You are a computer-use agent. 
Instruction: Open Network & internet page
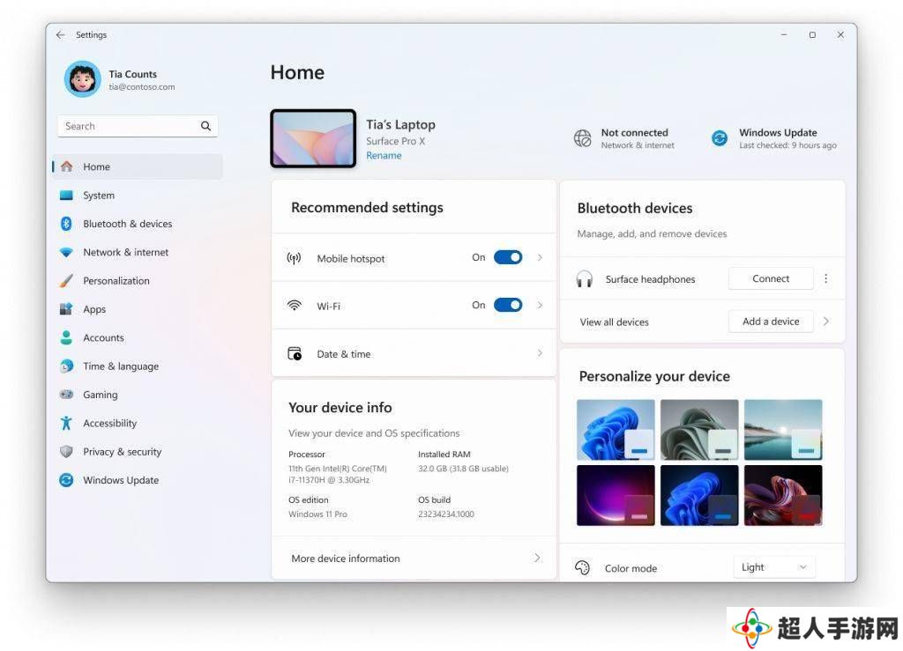pyautogui.click(x=138, y=253)
